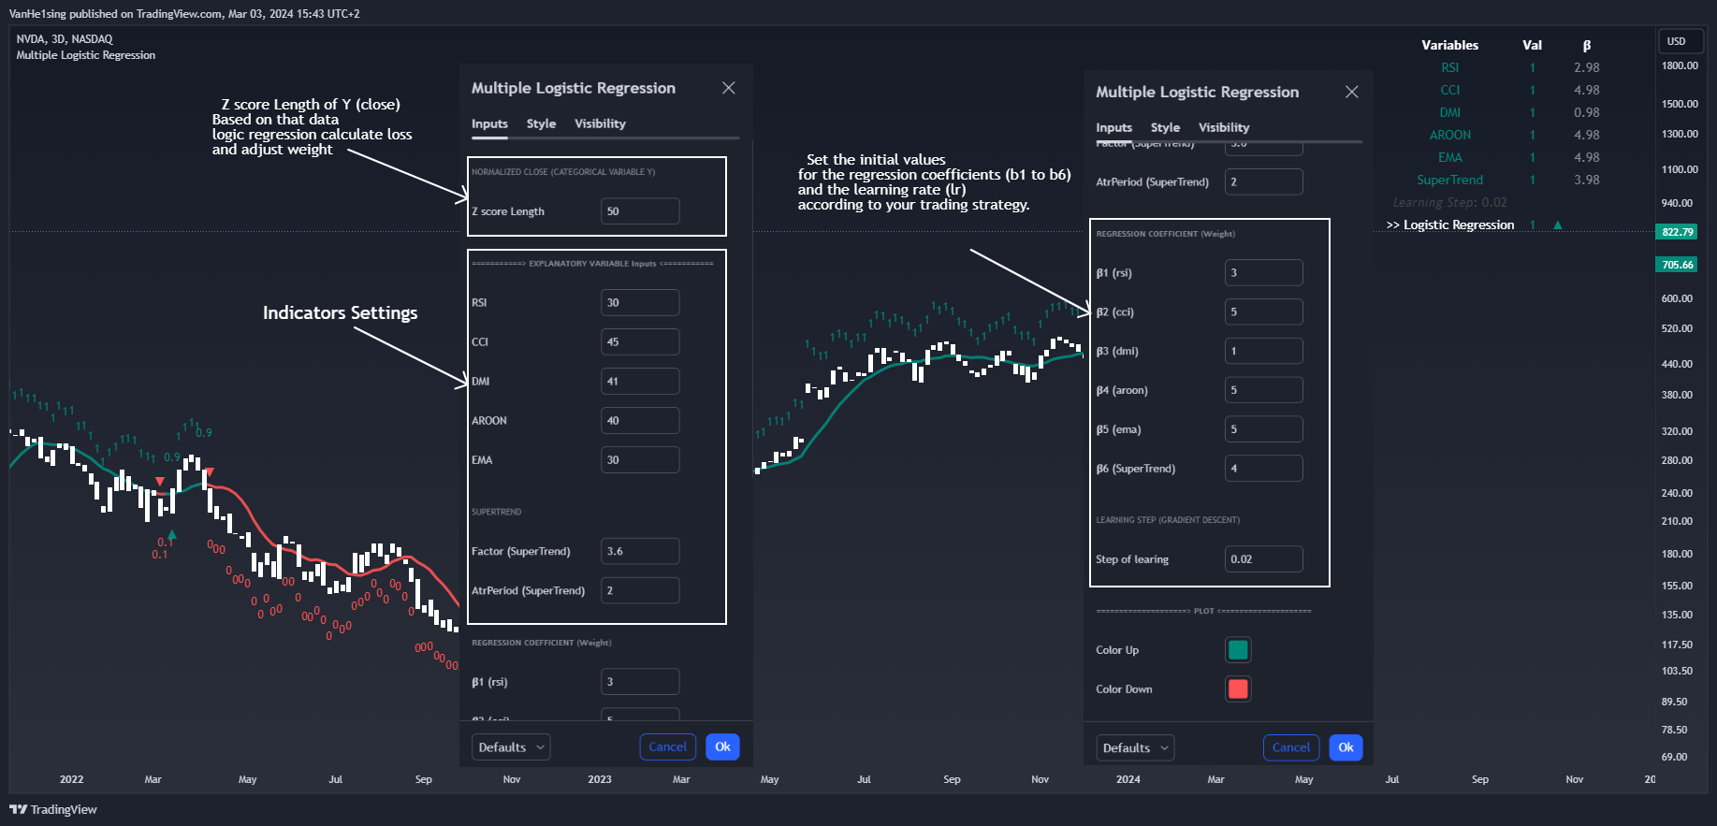Edit the β3 (dmi) weight field
The width and height of the screenshot is (1717, 826).
click(1264, 351)
